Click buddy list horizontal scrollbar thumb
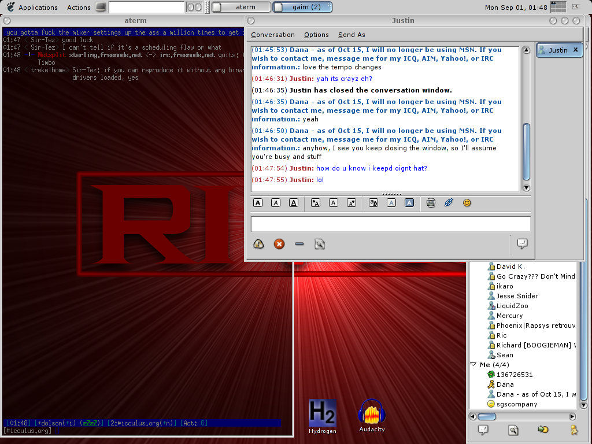Screen dimensions: 592x444 (487, 416)
